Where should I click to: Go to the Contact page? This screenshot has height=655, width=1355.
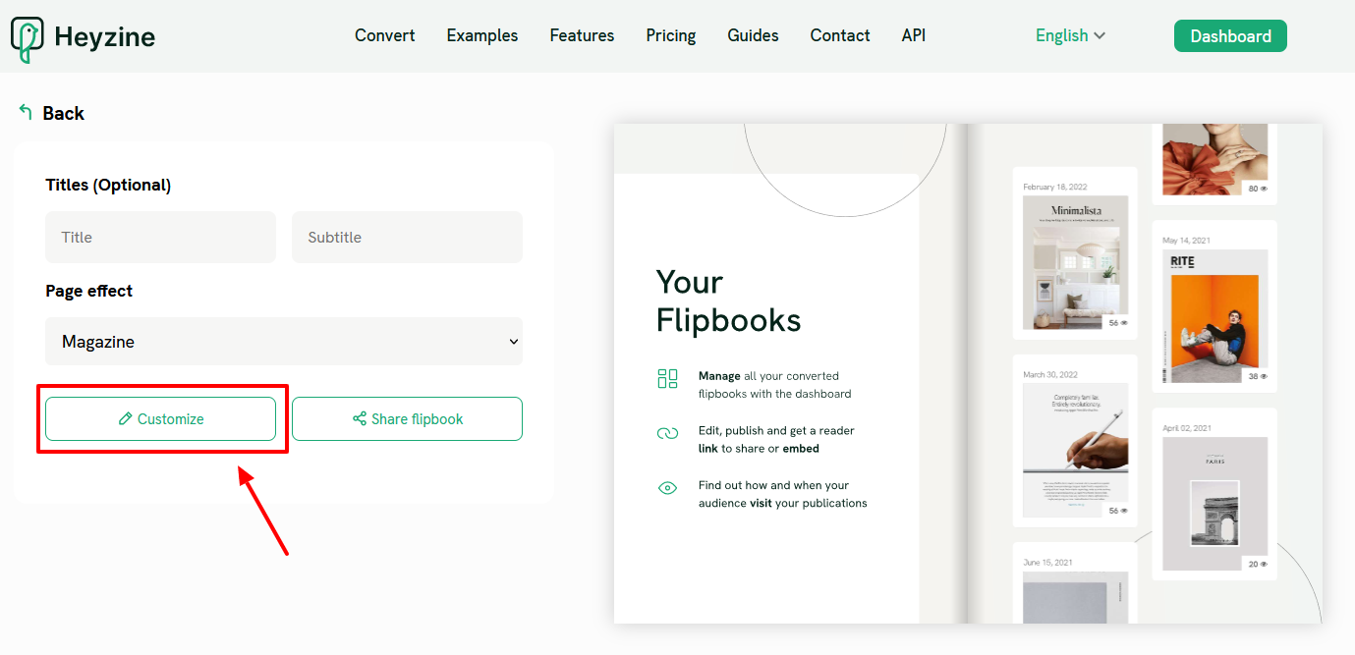click(840, 35)
